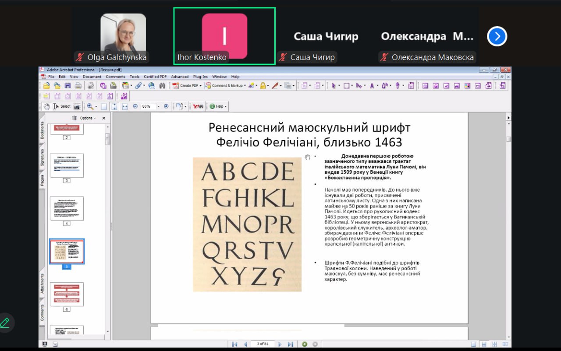Screen dimensions: 561x351
Task: Open the Options button in Pages panel
Action: [87, 118]
